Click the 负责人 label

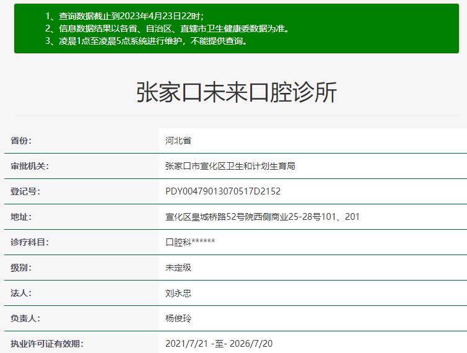pos(25,318)
